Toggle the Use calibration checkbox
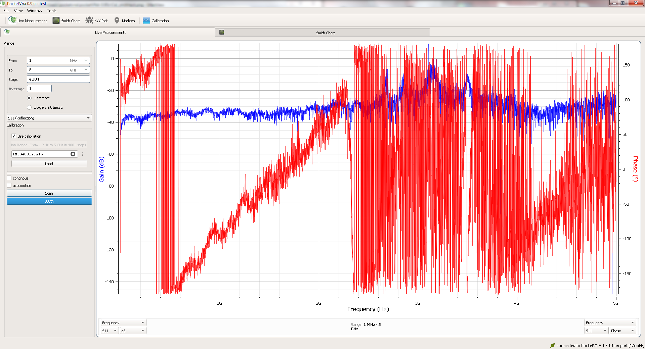Viewport: 645px width, 349px height. tap(14, 136)
